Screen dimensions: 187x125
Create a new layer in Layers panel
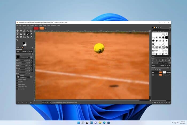click(153, 103)
